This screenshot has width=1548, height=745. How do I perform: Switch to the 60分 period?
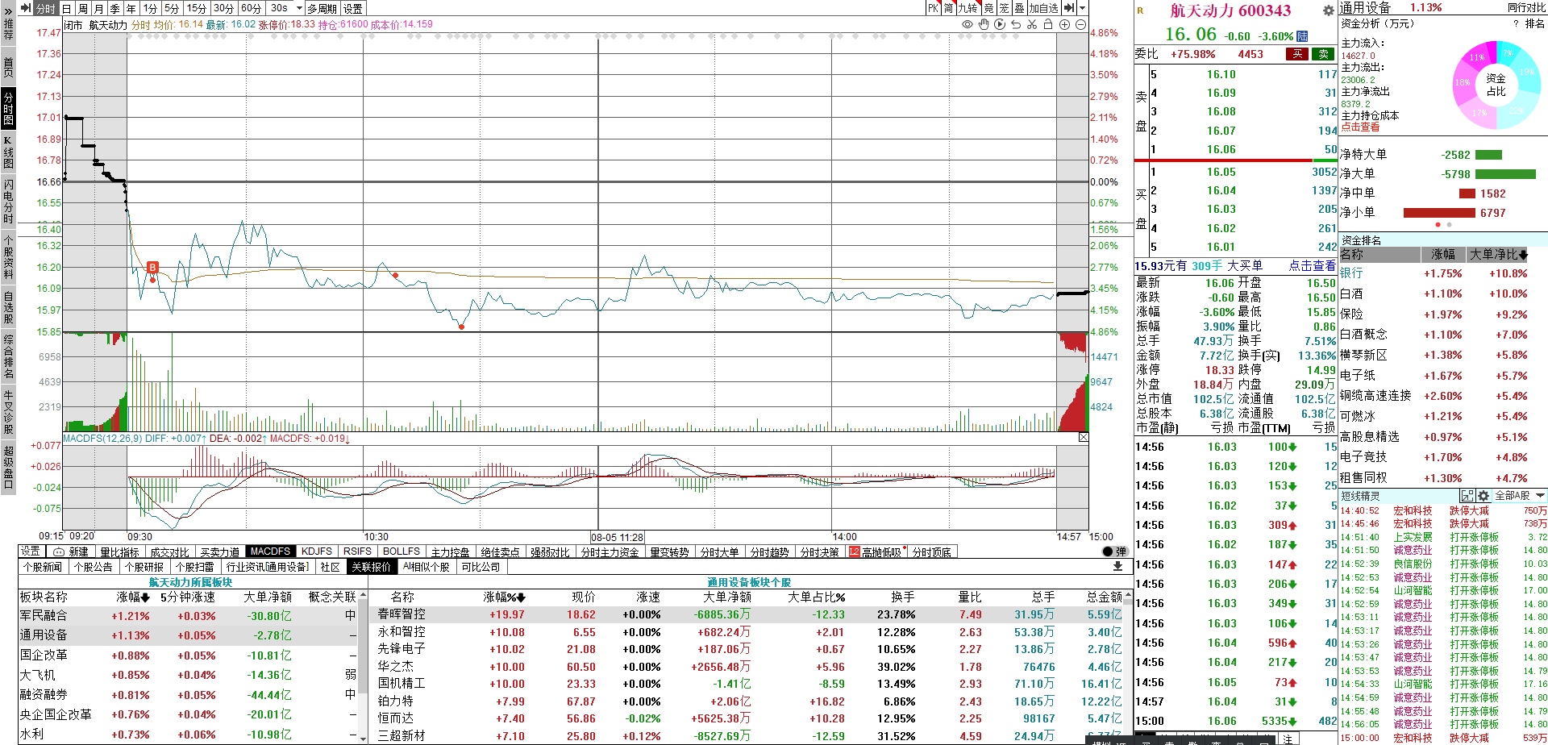[x=252, y=8]
